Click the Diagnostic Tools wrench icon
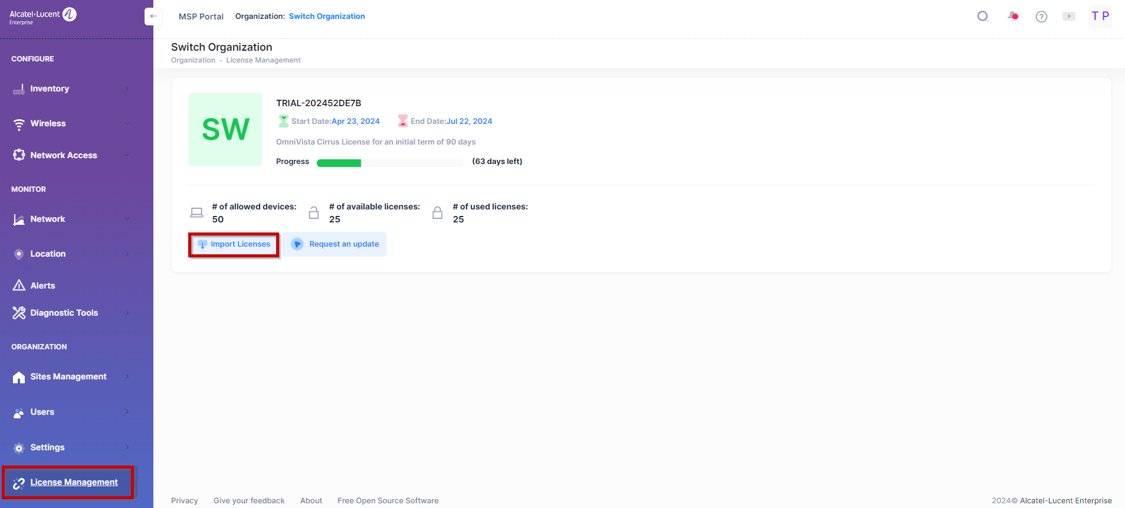 19,313
